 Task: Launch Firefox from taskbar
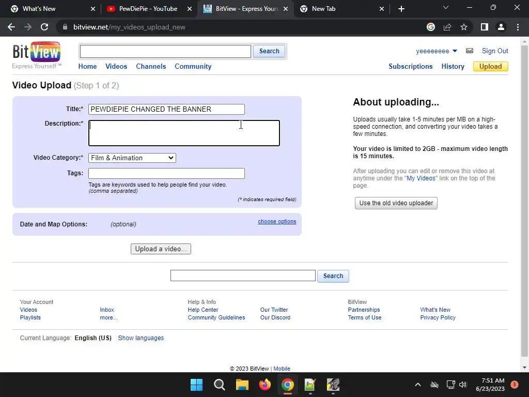coord(265,385)
